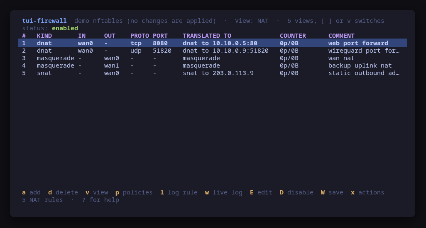Click the TRANSLATED TO column header
Viewport: 426px width, 228px height.
[x=207, y=36]
